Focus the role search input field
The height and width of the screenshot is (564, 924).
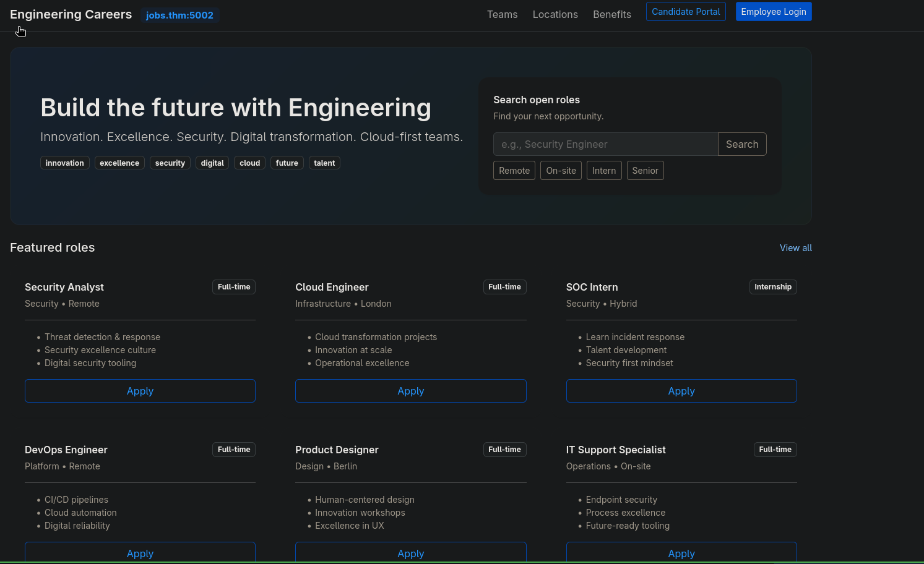tap(605, 144)
